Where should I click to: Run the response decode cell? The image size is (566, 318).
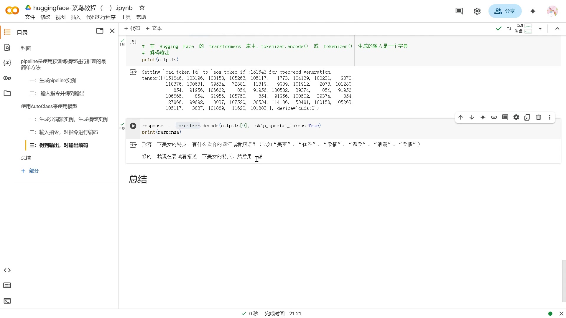133,126
